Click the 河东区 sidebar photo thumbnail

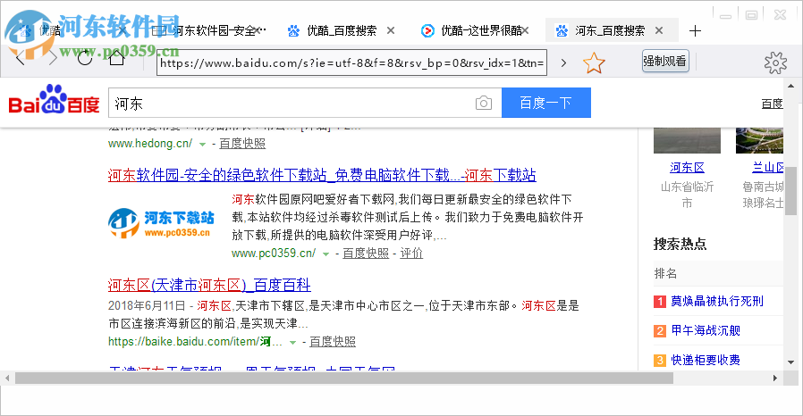point(687,140)
